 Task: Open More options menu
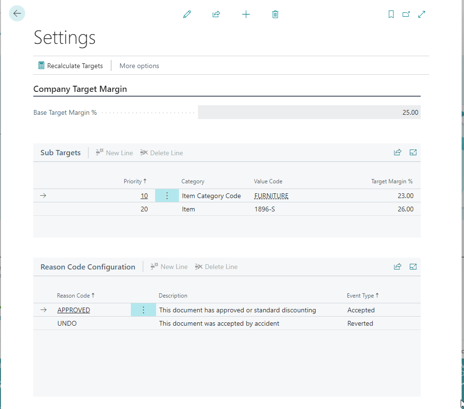click(139, 66)
